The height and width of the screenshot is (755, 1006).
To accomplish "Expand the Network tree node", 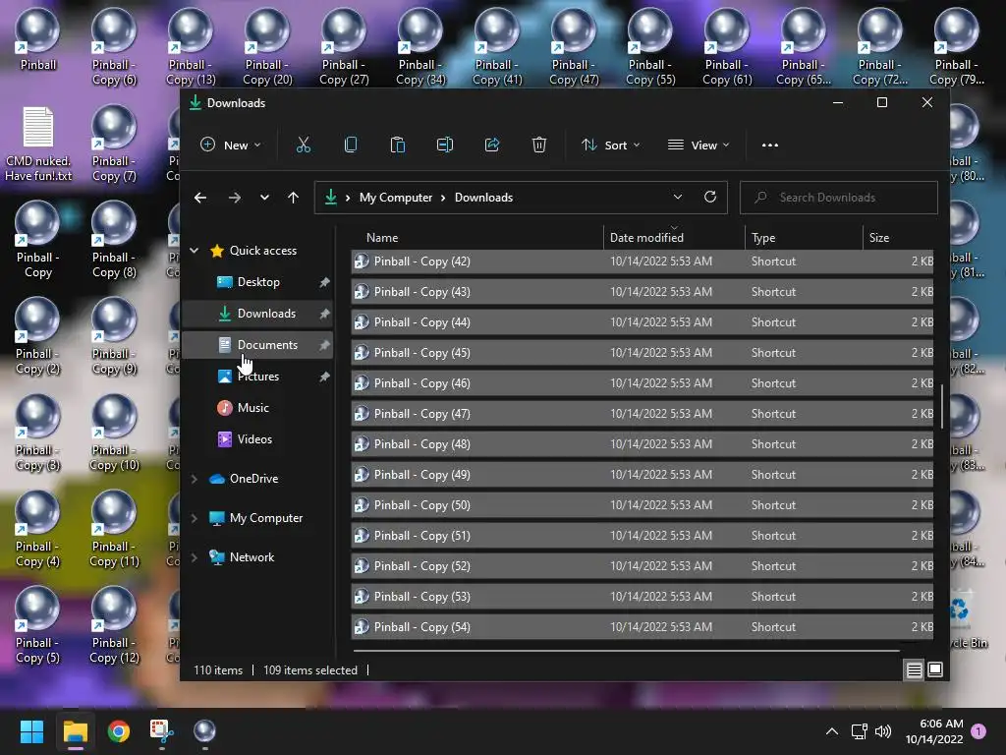I will (x=195, y=557).
